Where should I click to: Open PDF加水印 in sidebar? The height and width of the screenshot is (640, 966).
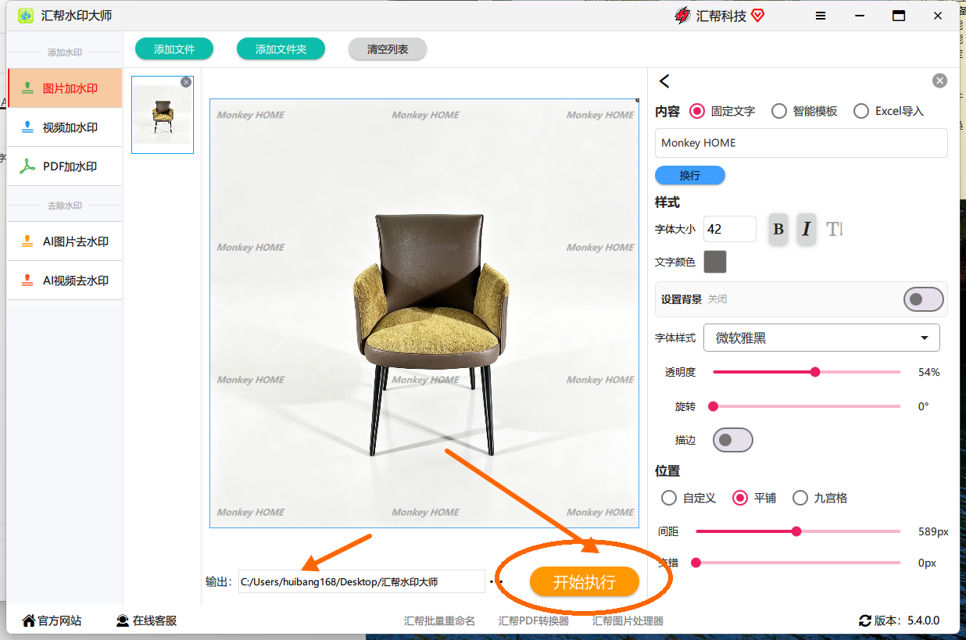(65, 166)
